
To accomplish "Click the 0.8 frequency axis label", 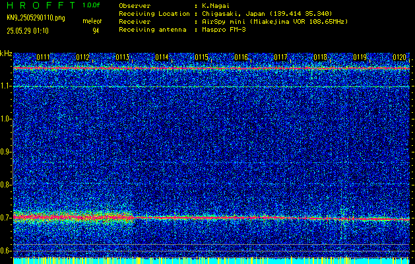I will 5,185.
